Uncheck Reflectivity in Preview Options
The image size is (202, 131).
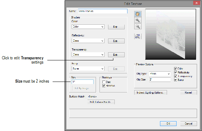[x=176, y=72]
